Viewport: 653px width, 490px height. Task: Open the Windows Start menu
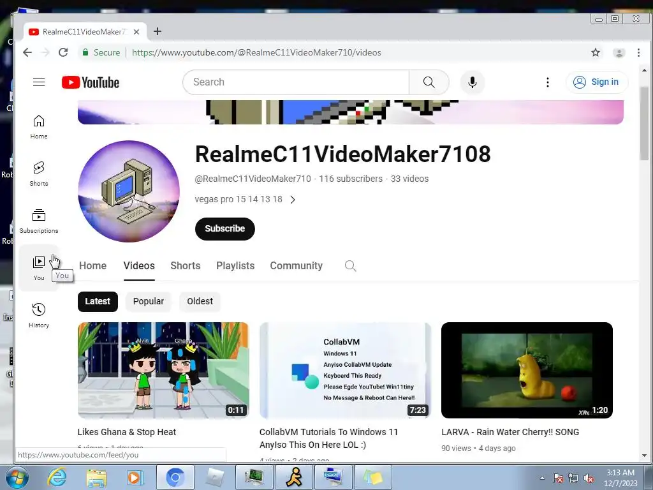coord(17,477)
